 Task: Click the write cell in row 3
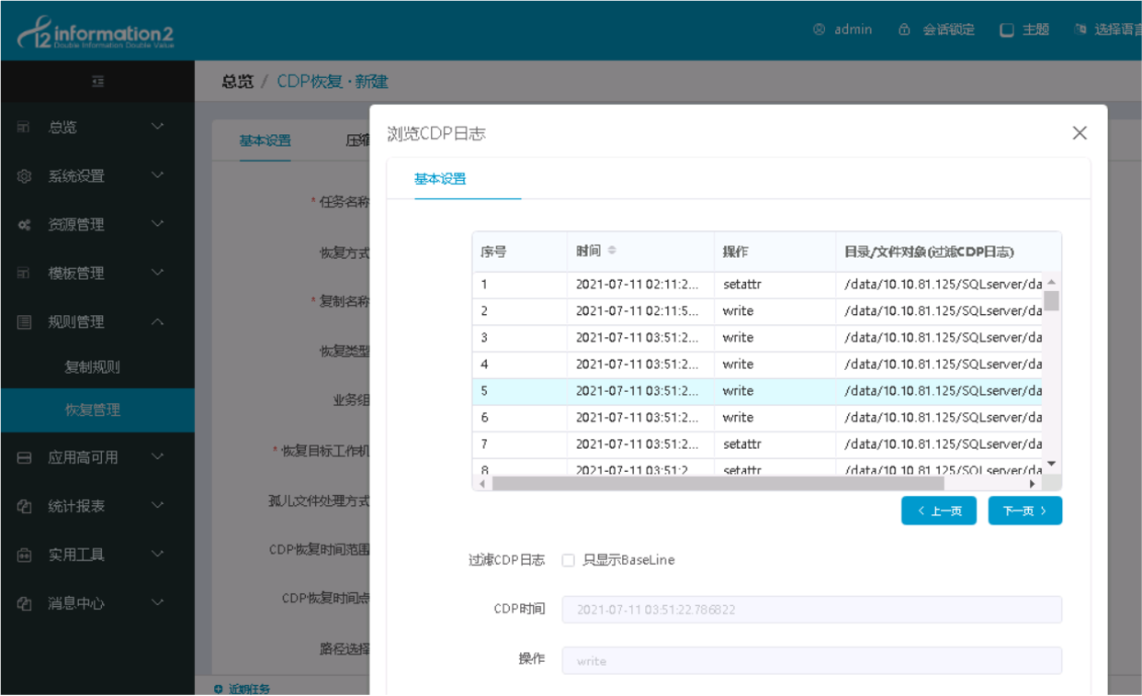pos(775,338)
